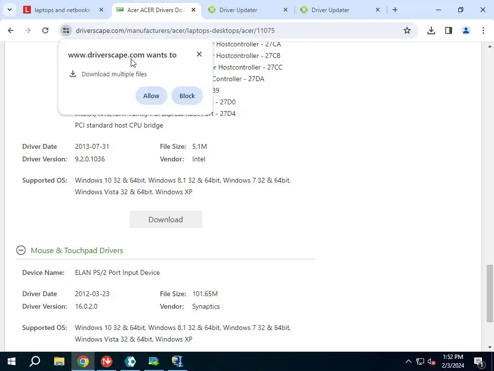Select file size 101.65M value

point(205,294)
